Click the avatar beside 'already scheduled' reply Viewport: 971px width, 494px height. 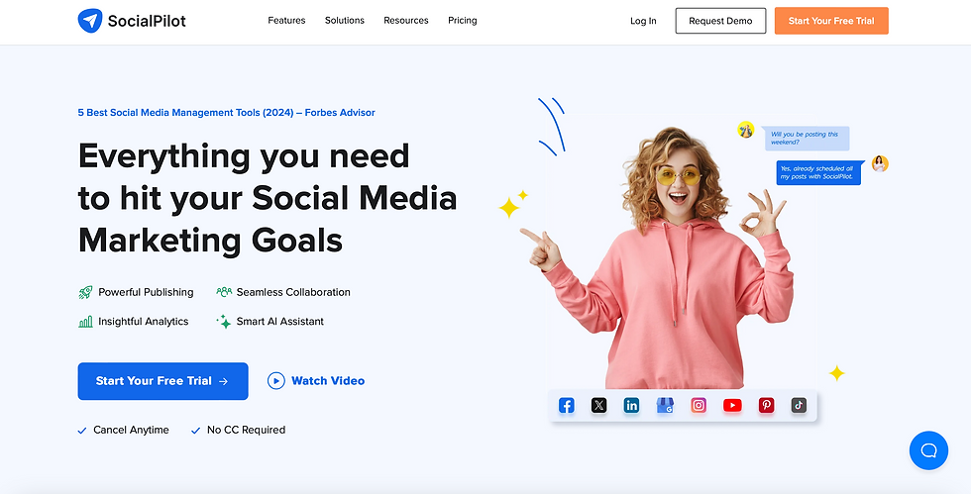[880, 163]
